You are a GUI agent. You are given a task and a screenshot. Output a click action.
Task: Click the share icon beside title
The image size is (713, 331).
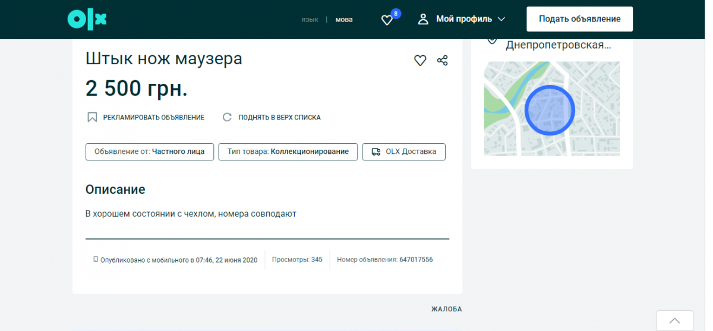click(442, 60)
